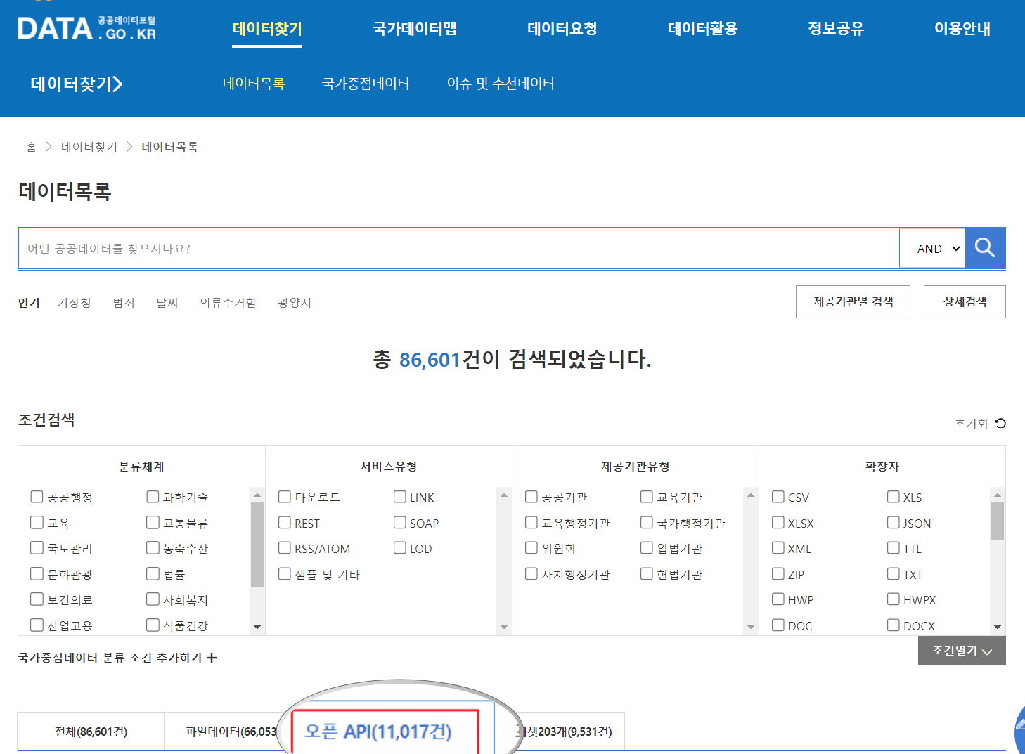Viewport: 1025px width, 754px height.
Task: Click the 의류수거함 popular keyword
Action: pos(228,303)
